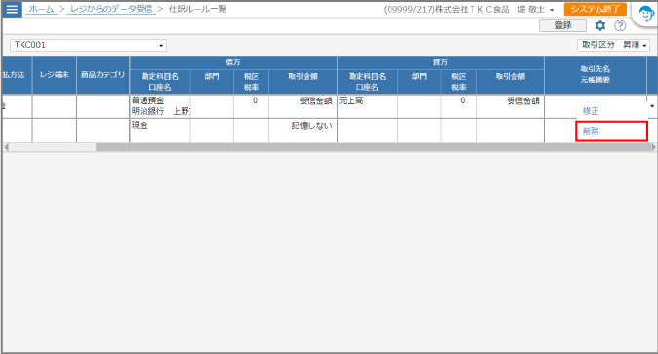Viewport: 658px width, 354px height.
Task: Open settings via the gear icon
Action: [x=600, y=26]
